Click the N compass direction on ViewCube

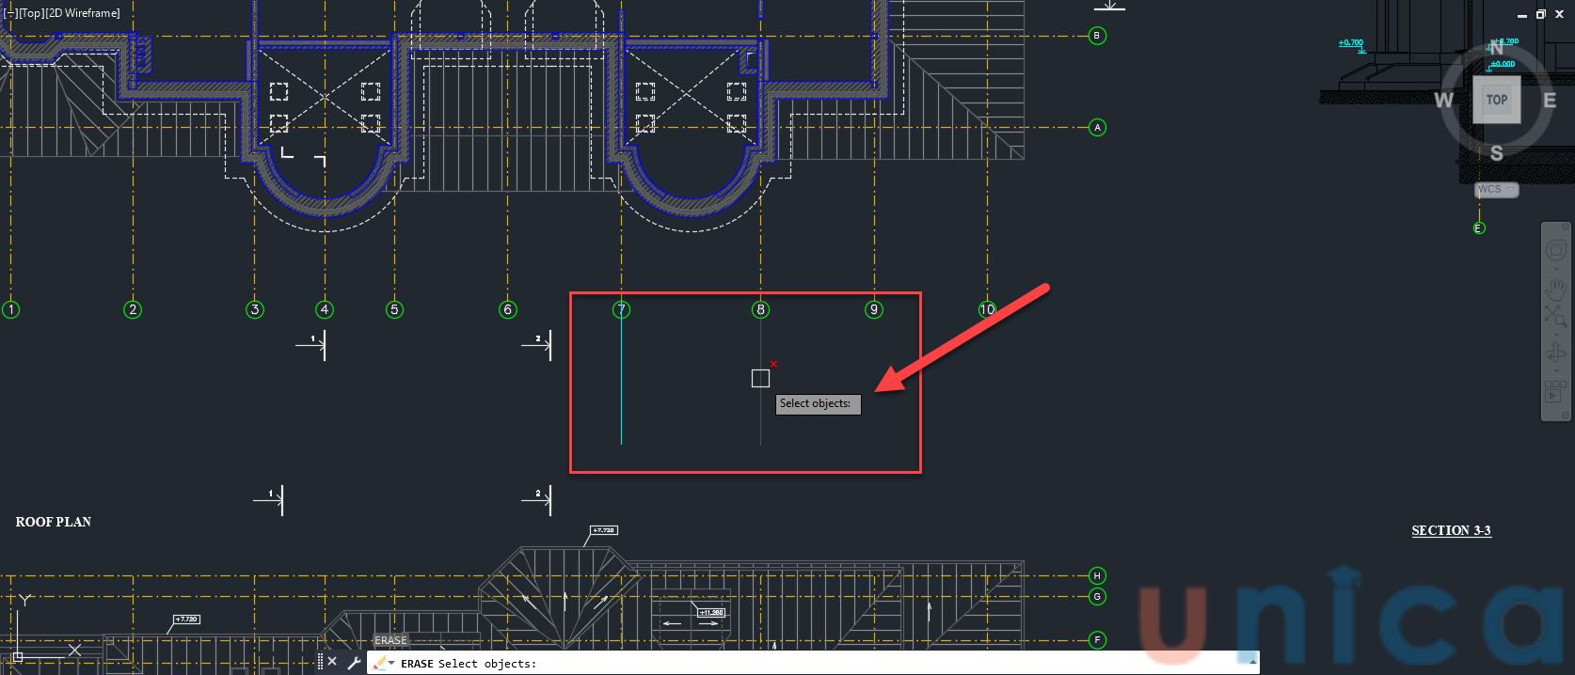point(1496,49)
